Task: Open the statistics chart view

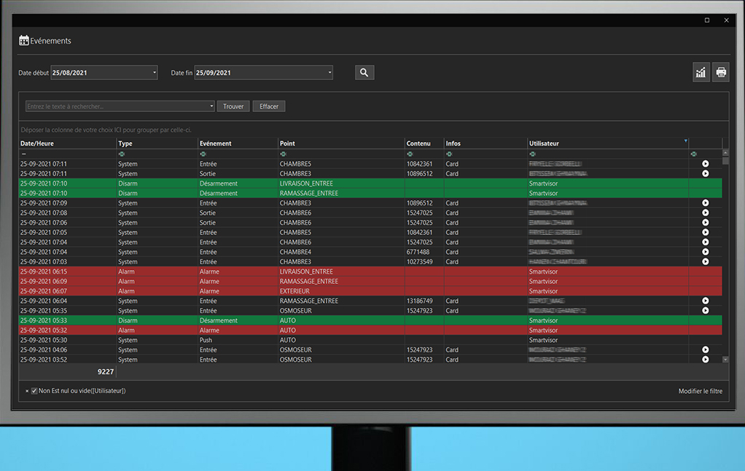Action: click(x=701, y=72)
